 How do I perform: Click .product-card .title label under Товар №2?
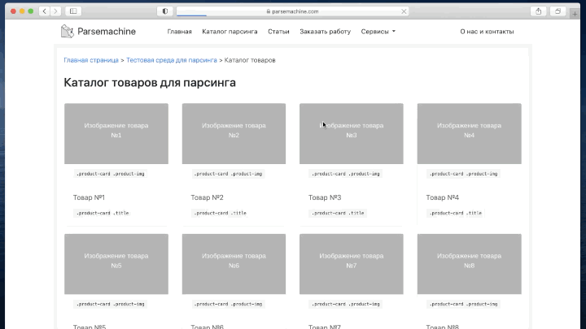pos(220,213)
